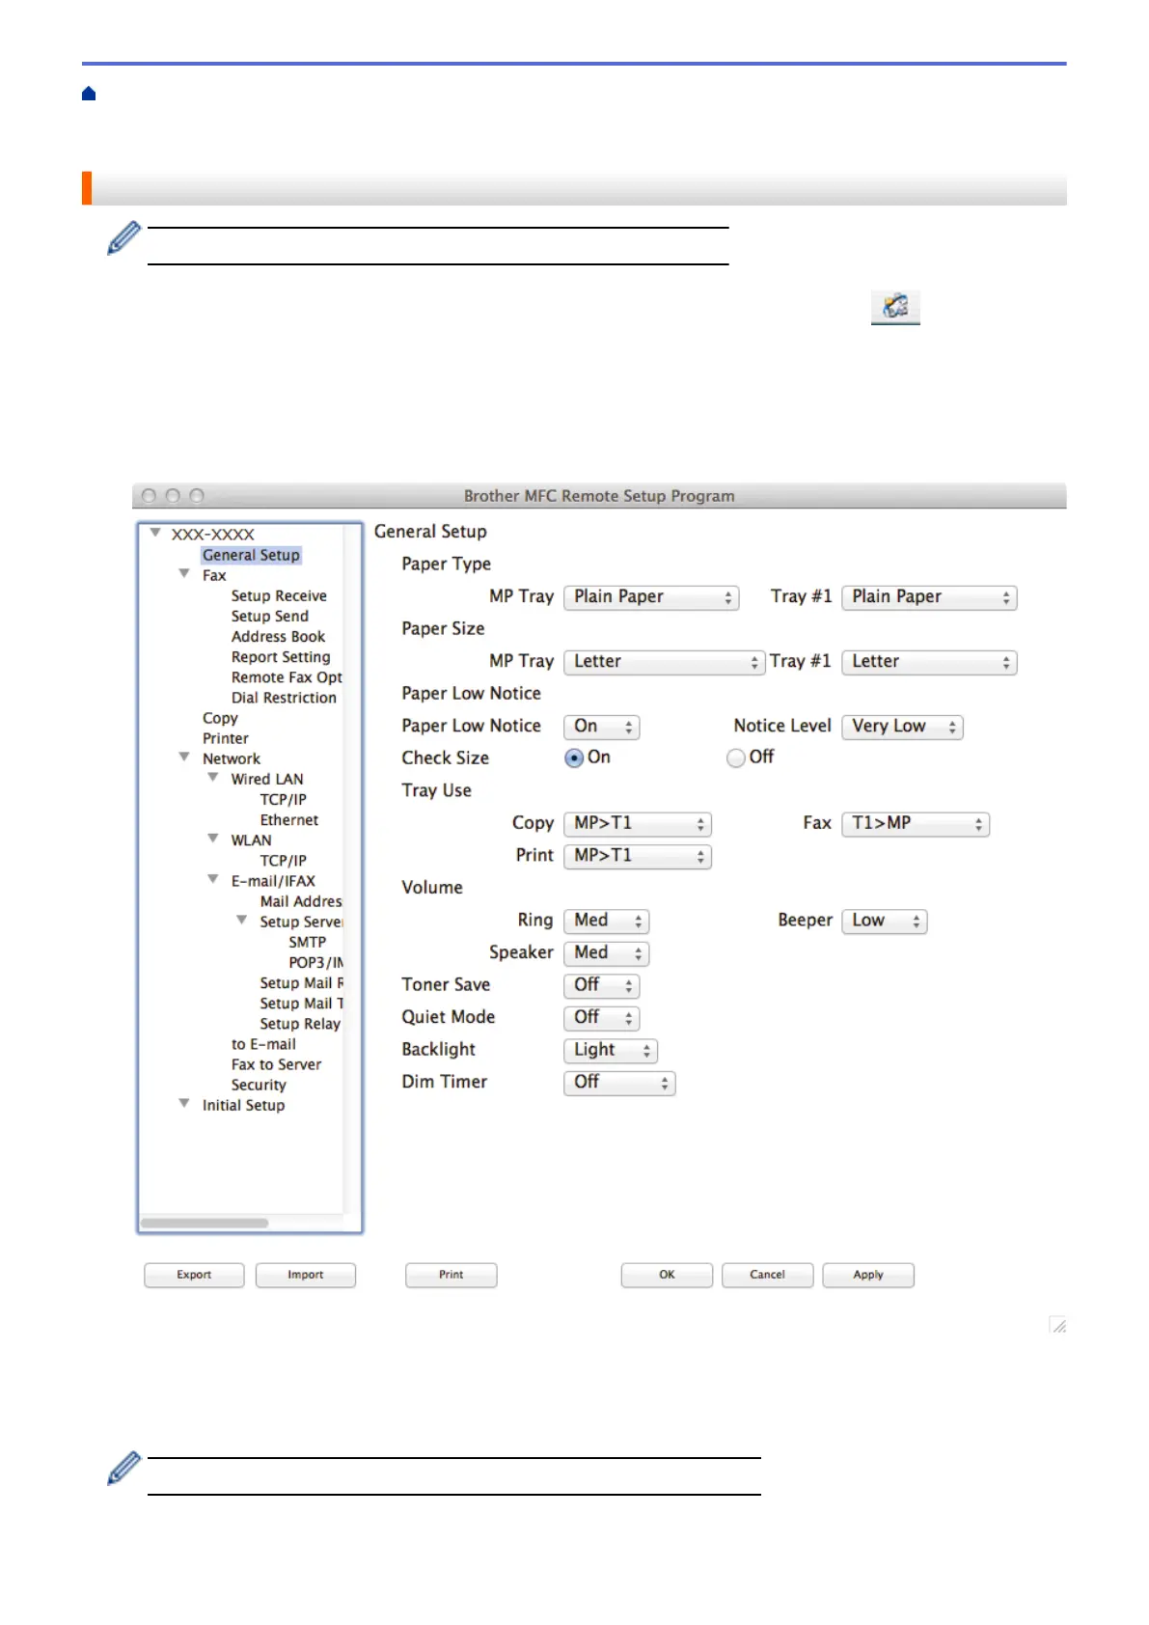
Task: Select Copy in the tree
Action: tap(220, 718)
